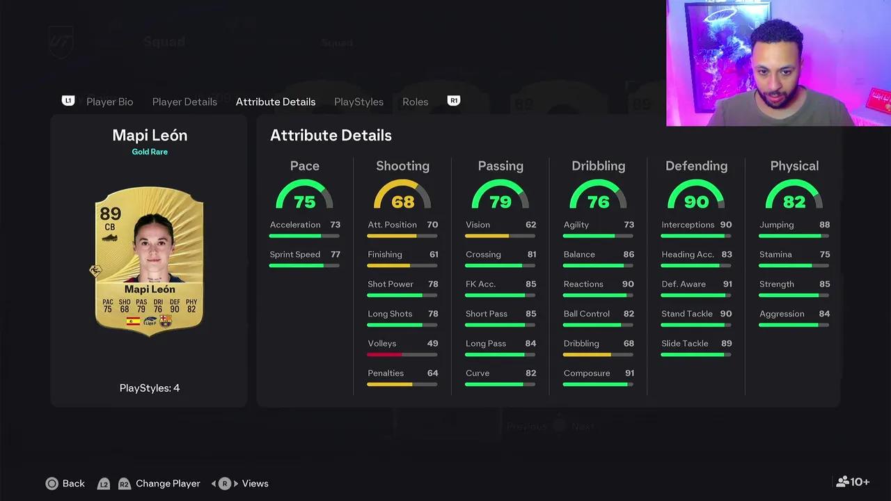891x501 pixels.
Task: Click the Back label
Action: click(74, 484)
